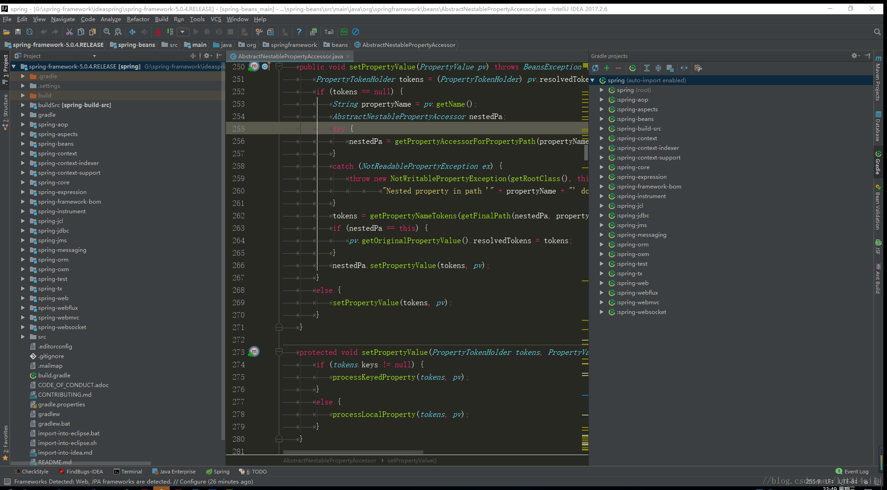
Task: Click the Tail button in toolbar
Action: 328,32
